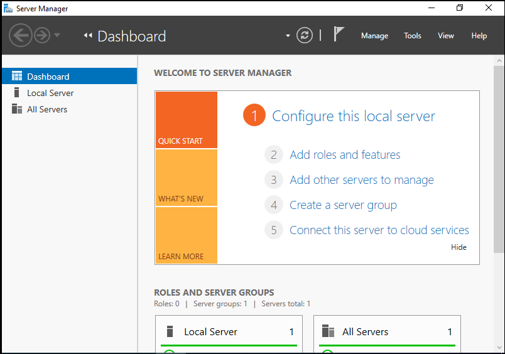Click the Local Server icon in sidebar
505x354 pixels.
coord(17,93)
